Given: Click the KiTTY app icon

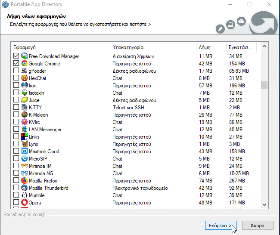Looking at the screenshot, I should (x=25, y=108).
